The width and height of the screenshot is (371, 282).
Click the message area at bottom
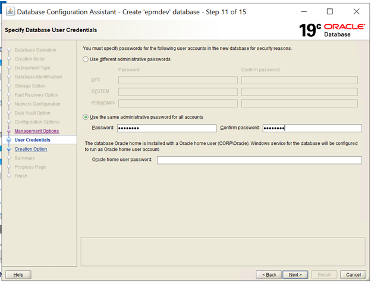coord(223,252)
